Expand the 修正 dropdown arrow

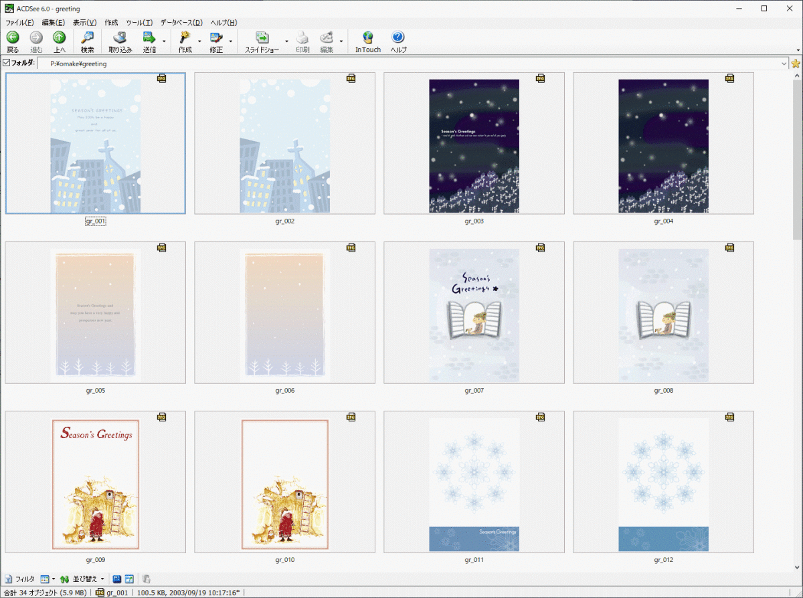[x=231, y=41]
